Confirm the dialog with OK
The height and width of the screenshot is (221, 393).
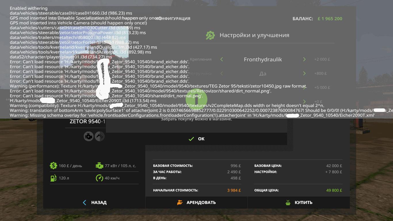[197, 139]
